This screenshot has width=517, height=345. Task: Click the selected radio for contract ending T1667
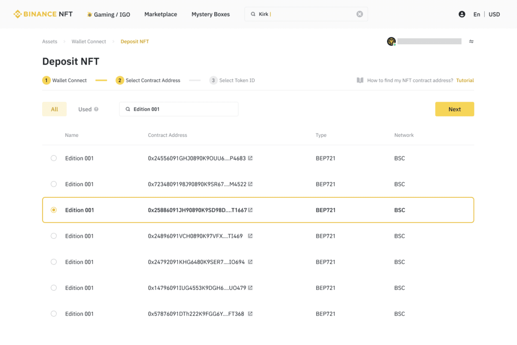click(54, 210)
